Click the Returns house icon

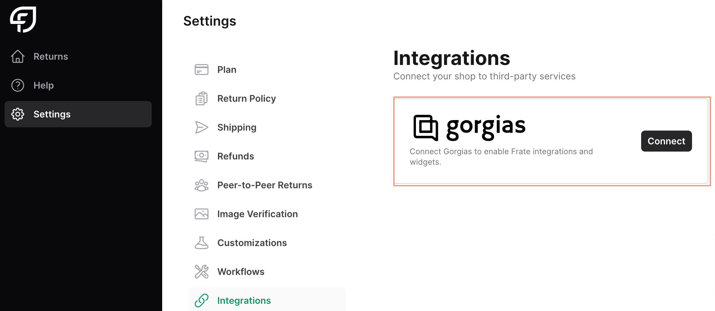click(x=18, y=56)
